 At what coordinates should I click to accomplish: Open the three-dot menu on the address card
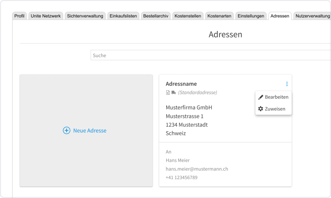[287, 84]
